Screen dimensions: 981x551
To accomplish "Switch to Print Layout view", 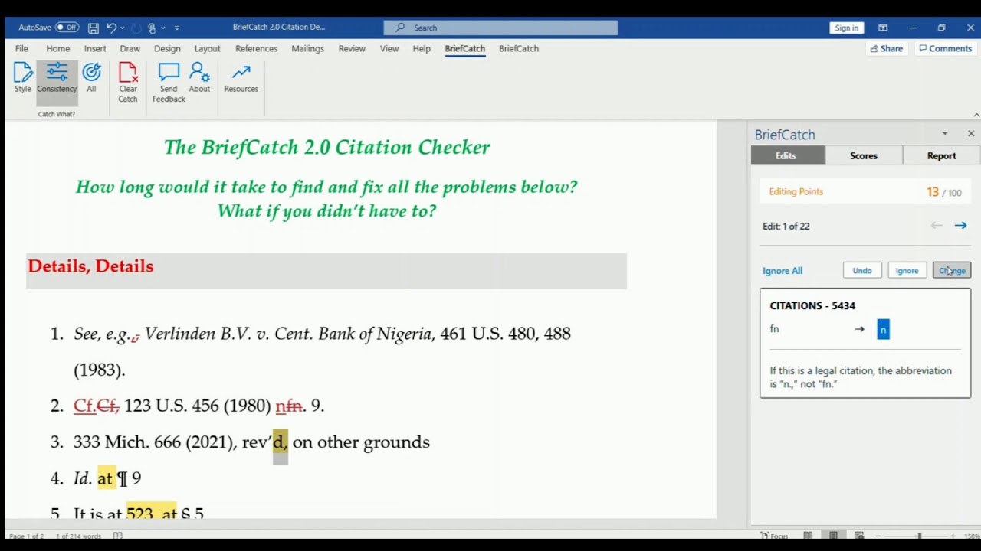I will 833,536.
